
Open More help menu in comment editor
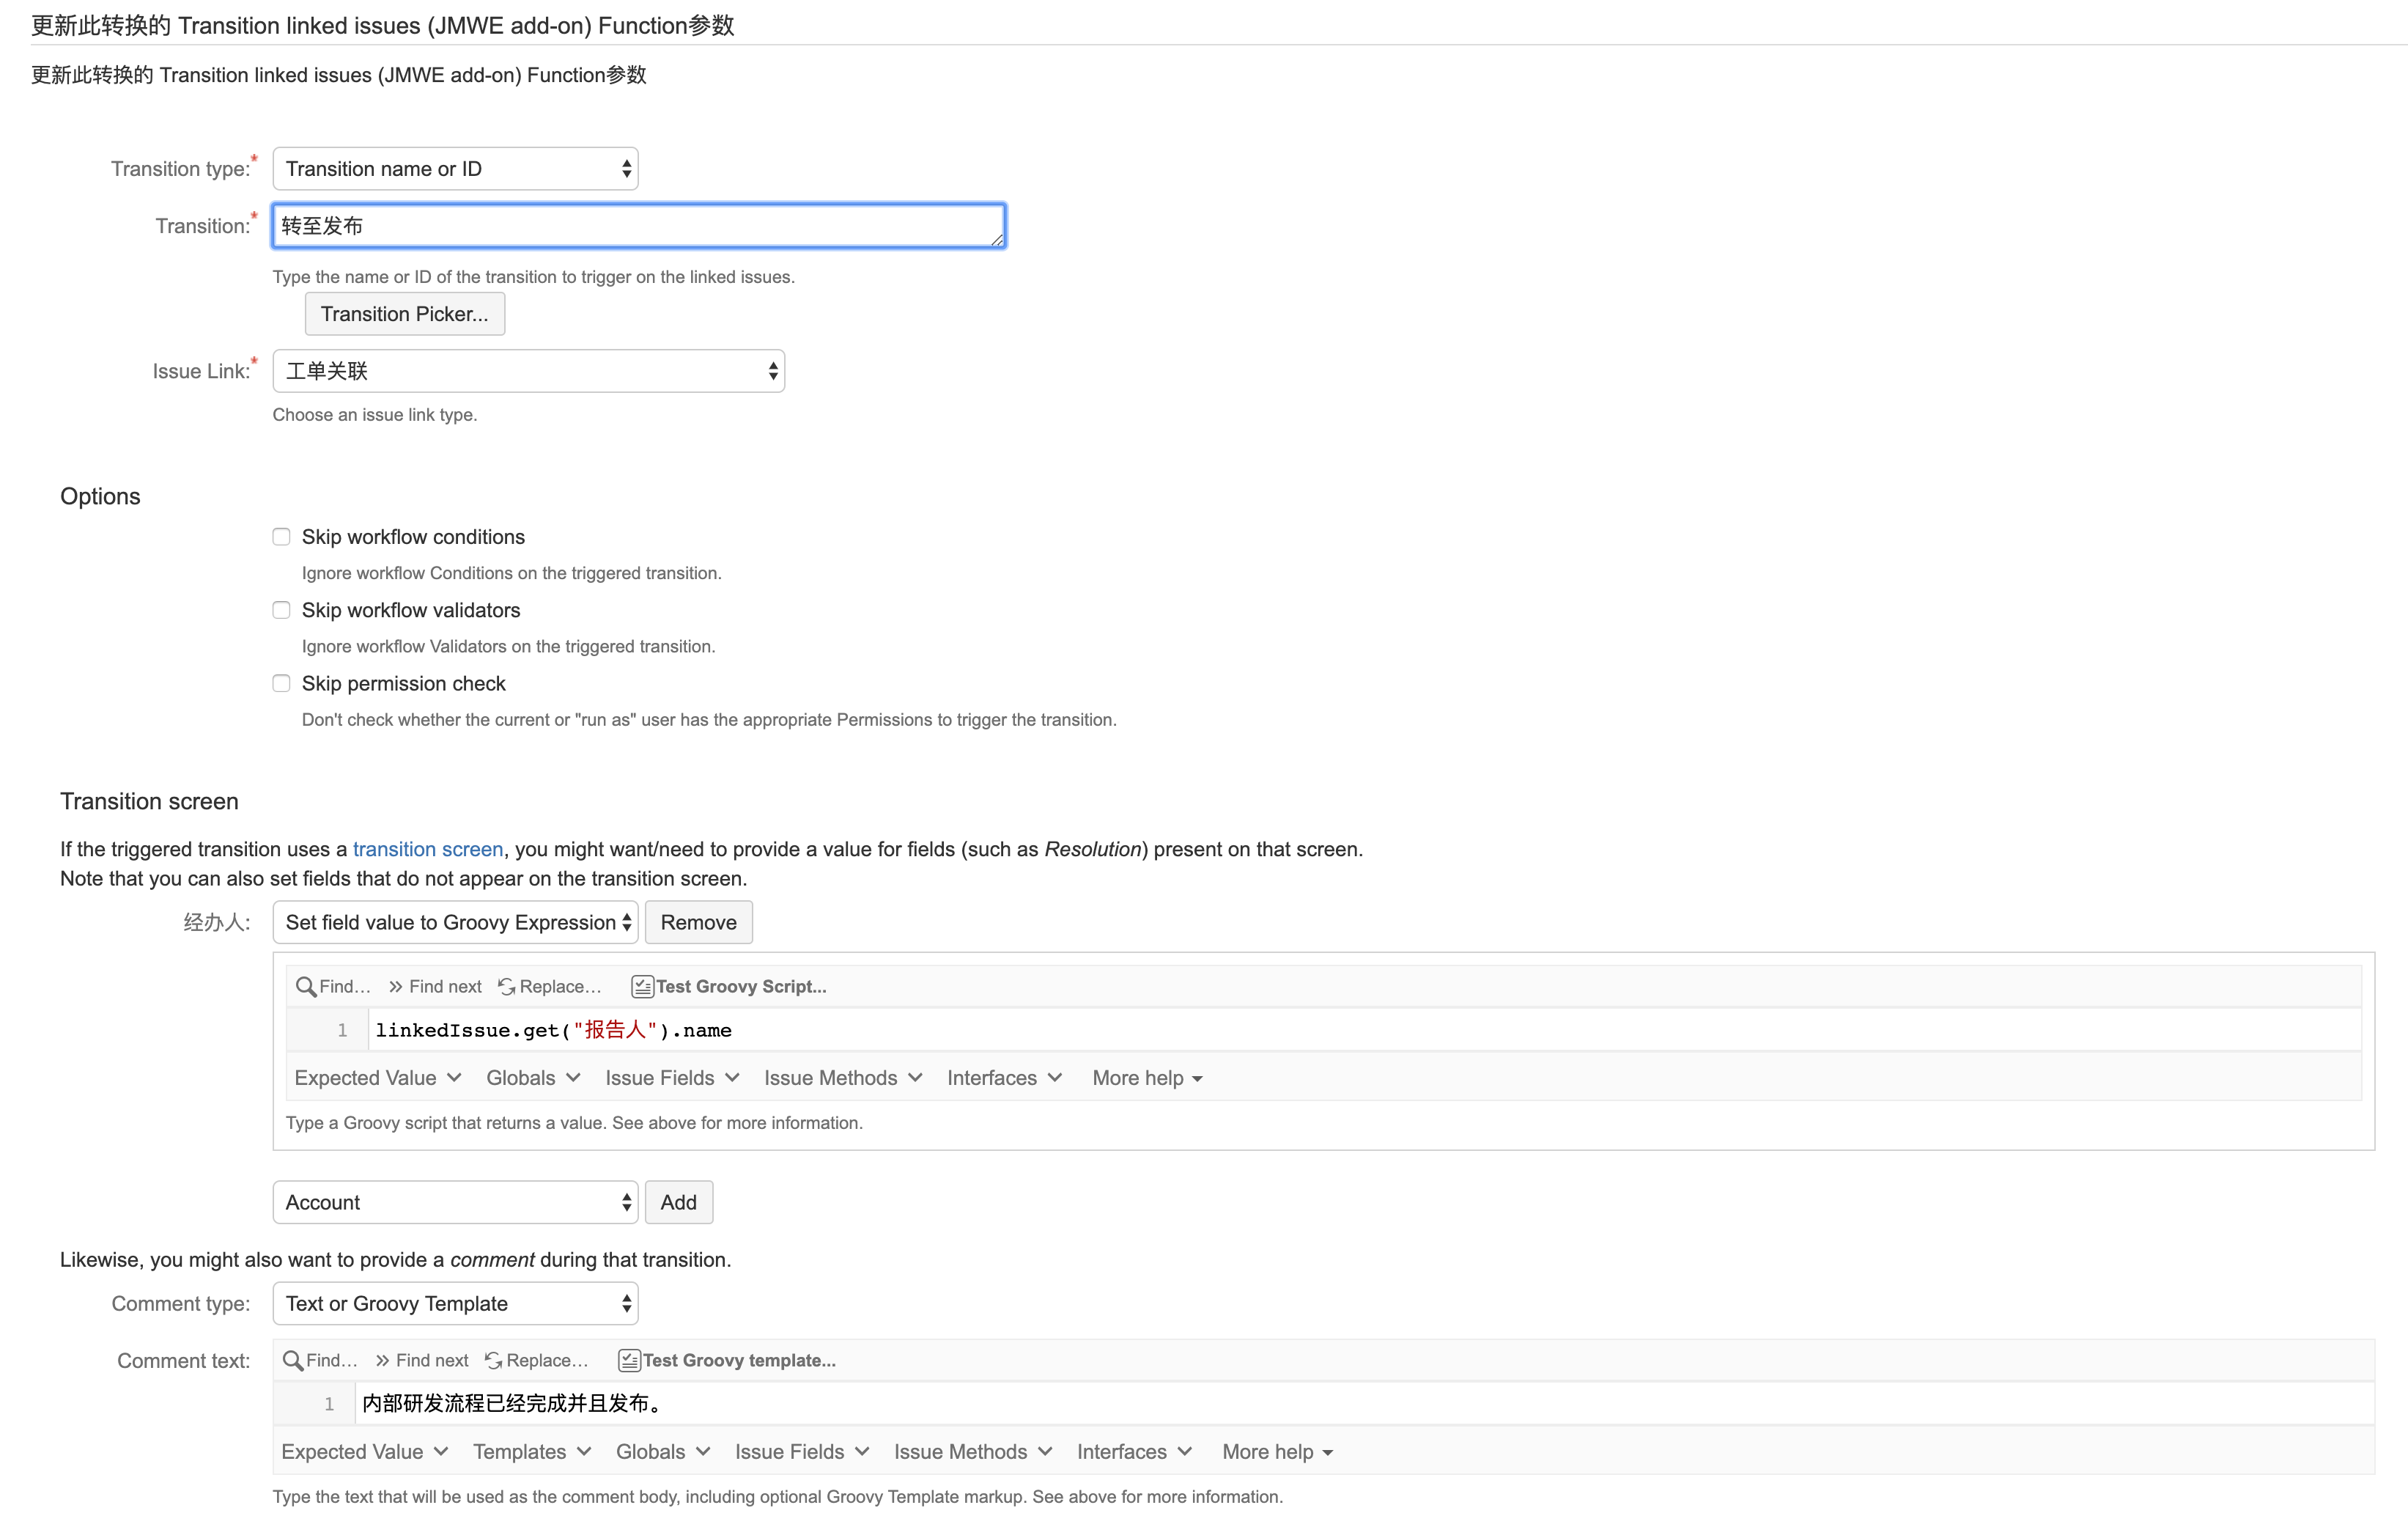[1277, 1452]
